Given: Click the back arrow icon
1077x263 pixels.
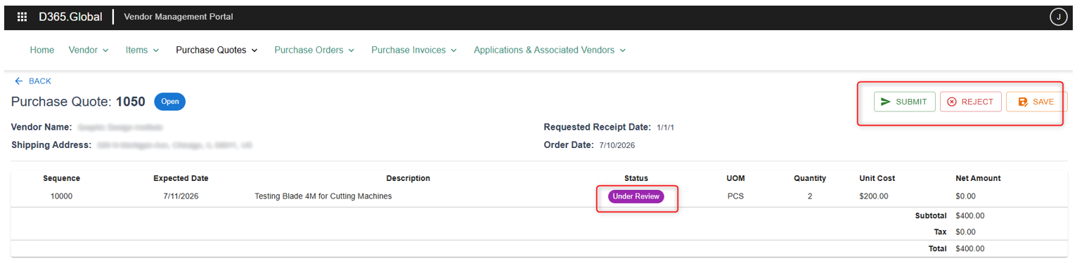Looking at the screenshot, I should tap(18, 81).
